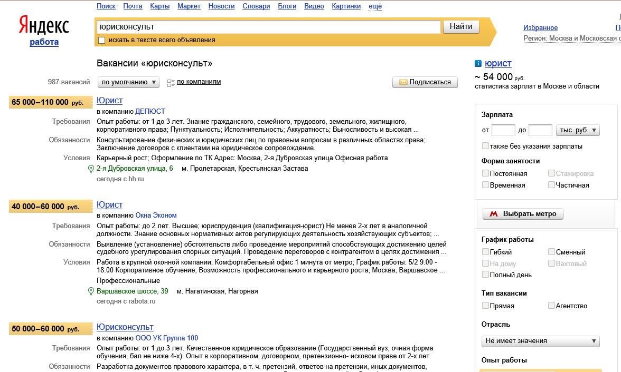This screenshot has width=621, height=372.
Task: Click the сегодня с rabota.ru source text
Action: pyautogui.click(x=126, y=301)
